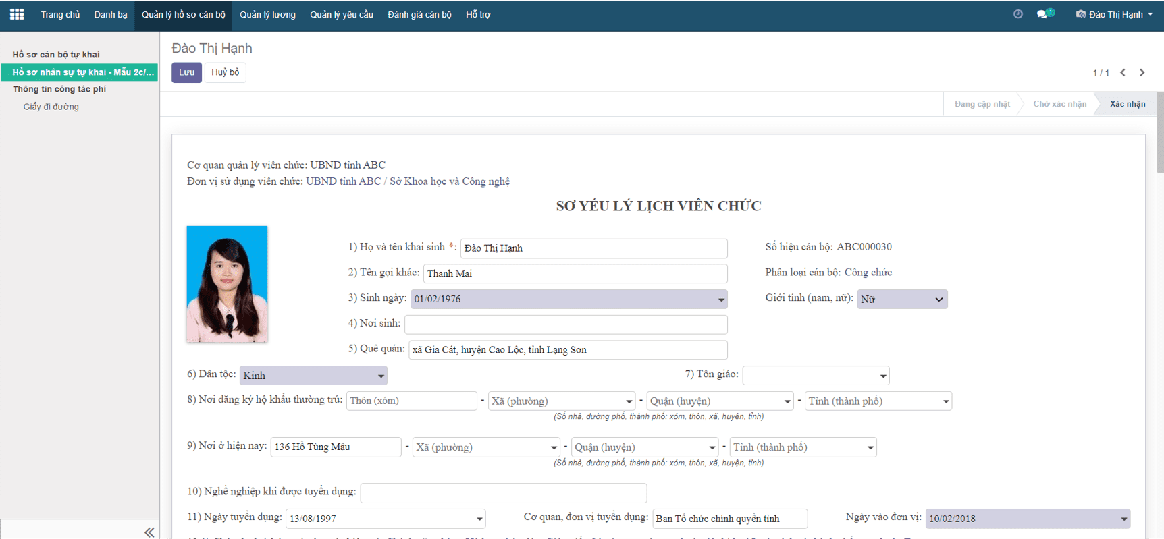Open the Đánh giá cán bộ menu
The image size is (1164, 539).
pyautogui.click(x=419, y=14)
